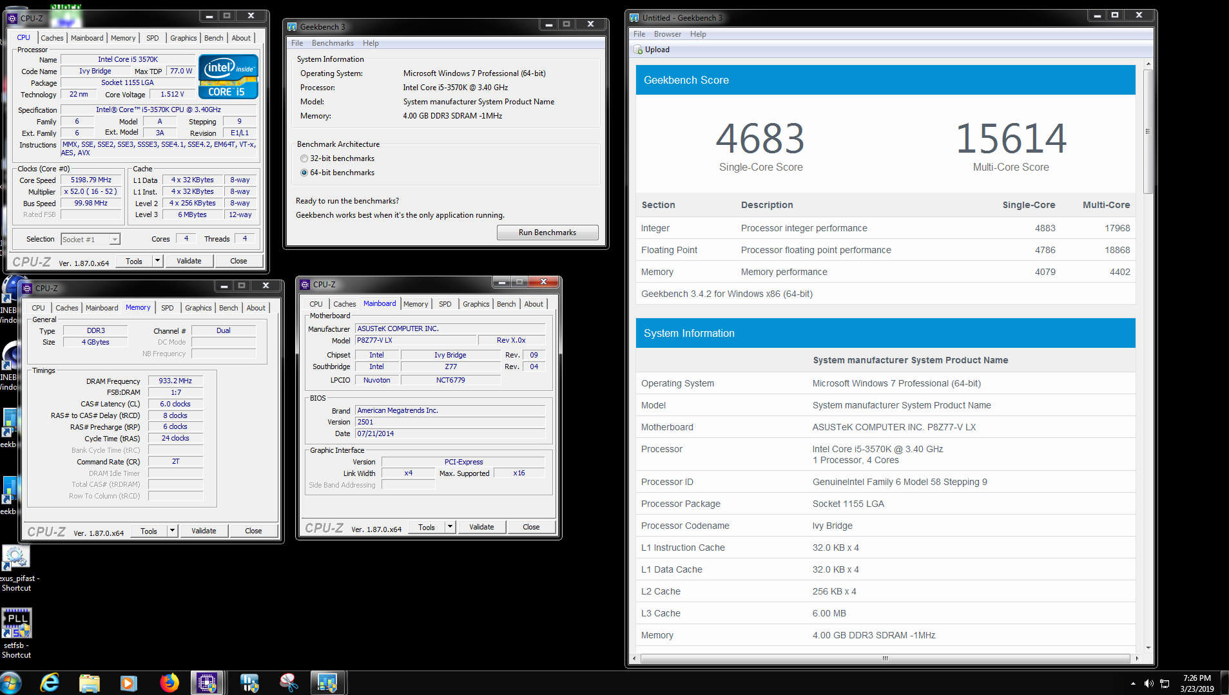Show hidden system tray icons arrow

(x=1132, y=683)
